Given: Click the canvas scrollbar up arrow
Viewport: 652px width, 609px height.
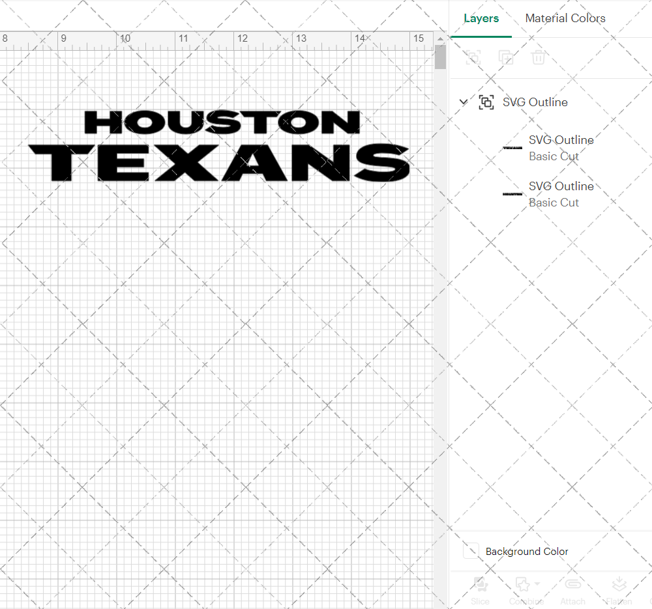Looking at the screenshot, I should 440,38.
